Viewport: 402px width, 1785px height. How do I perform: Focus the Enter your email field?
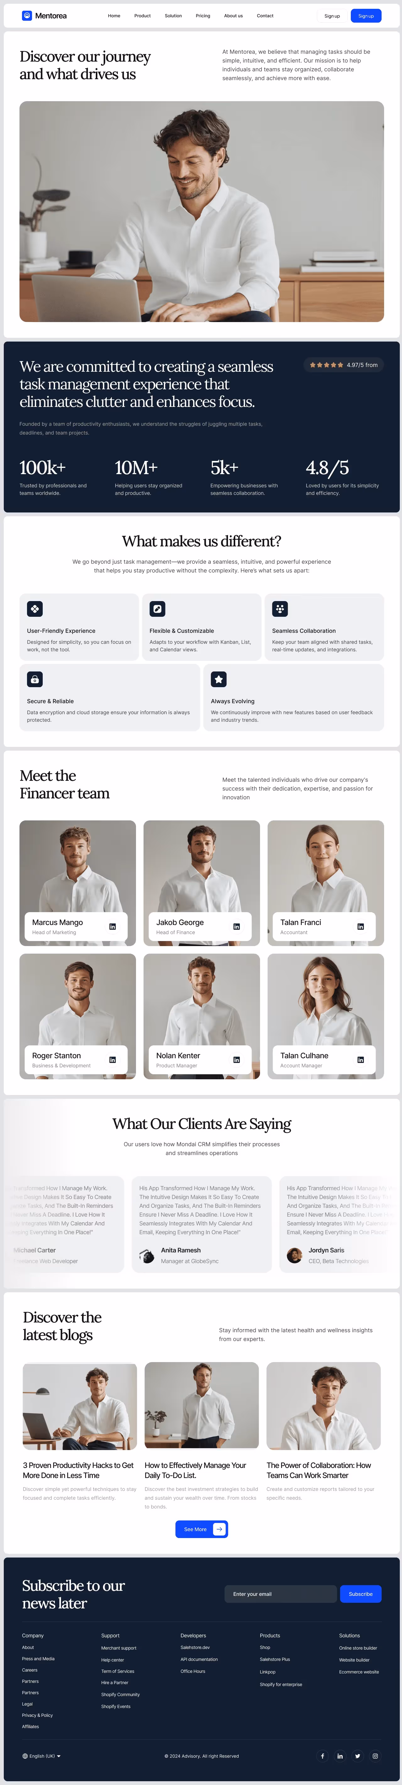[281, 1594]
